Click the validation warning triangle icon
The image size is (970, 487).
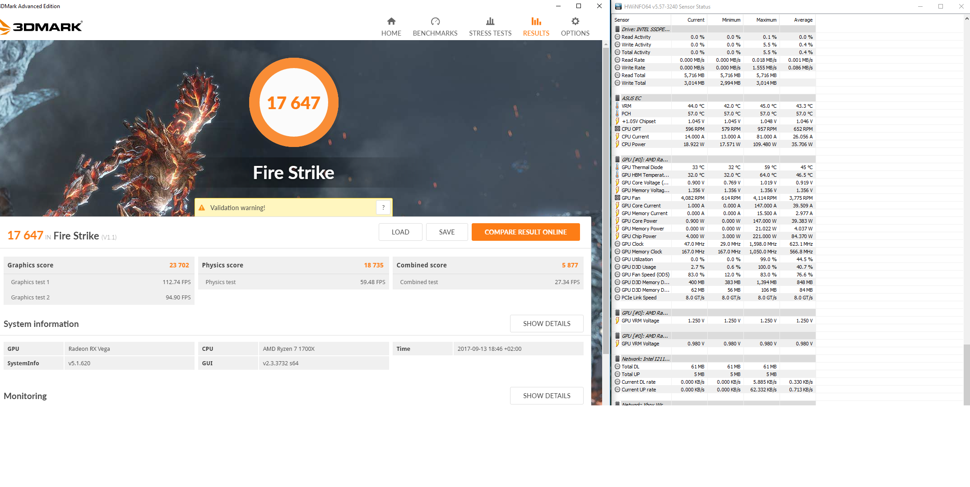coord(202,208)
